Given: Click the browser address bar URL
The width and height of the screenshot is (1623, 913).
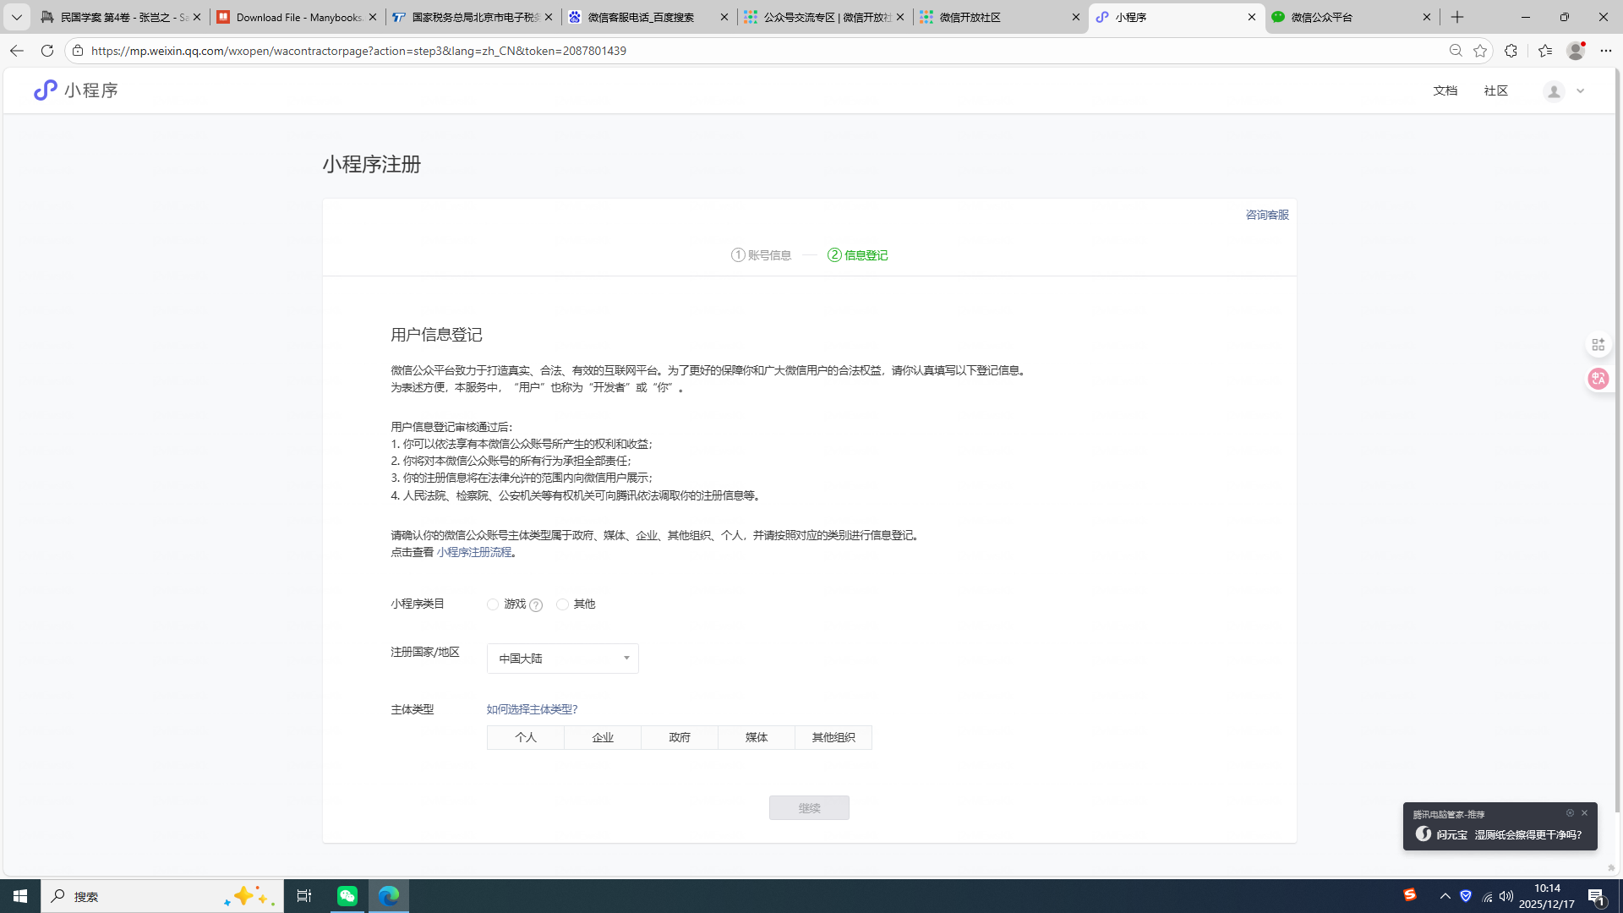Looking at the screenshot, I should click(358, 51).
